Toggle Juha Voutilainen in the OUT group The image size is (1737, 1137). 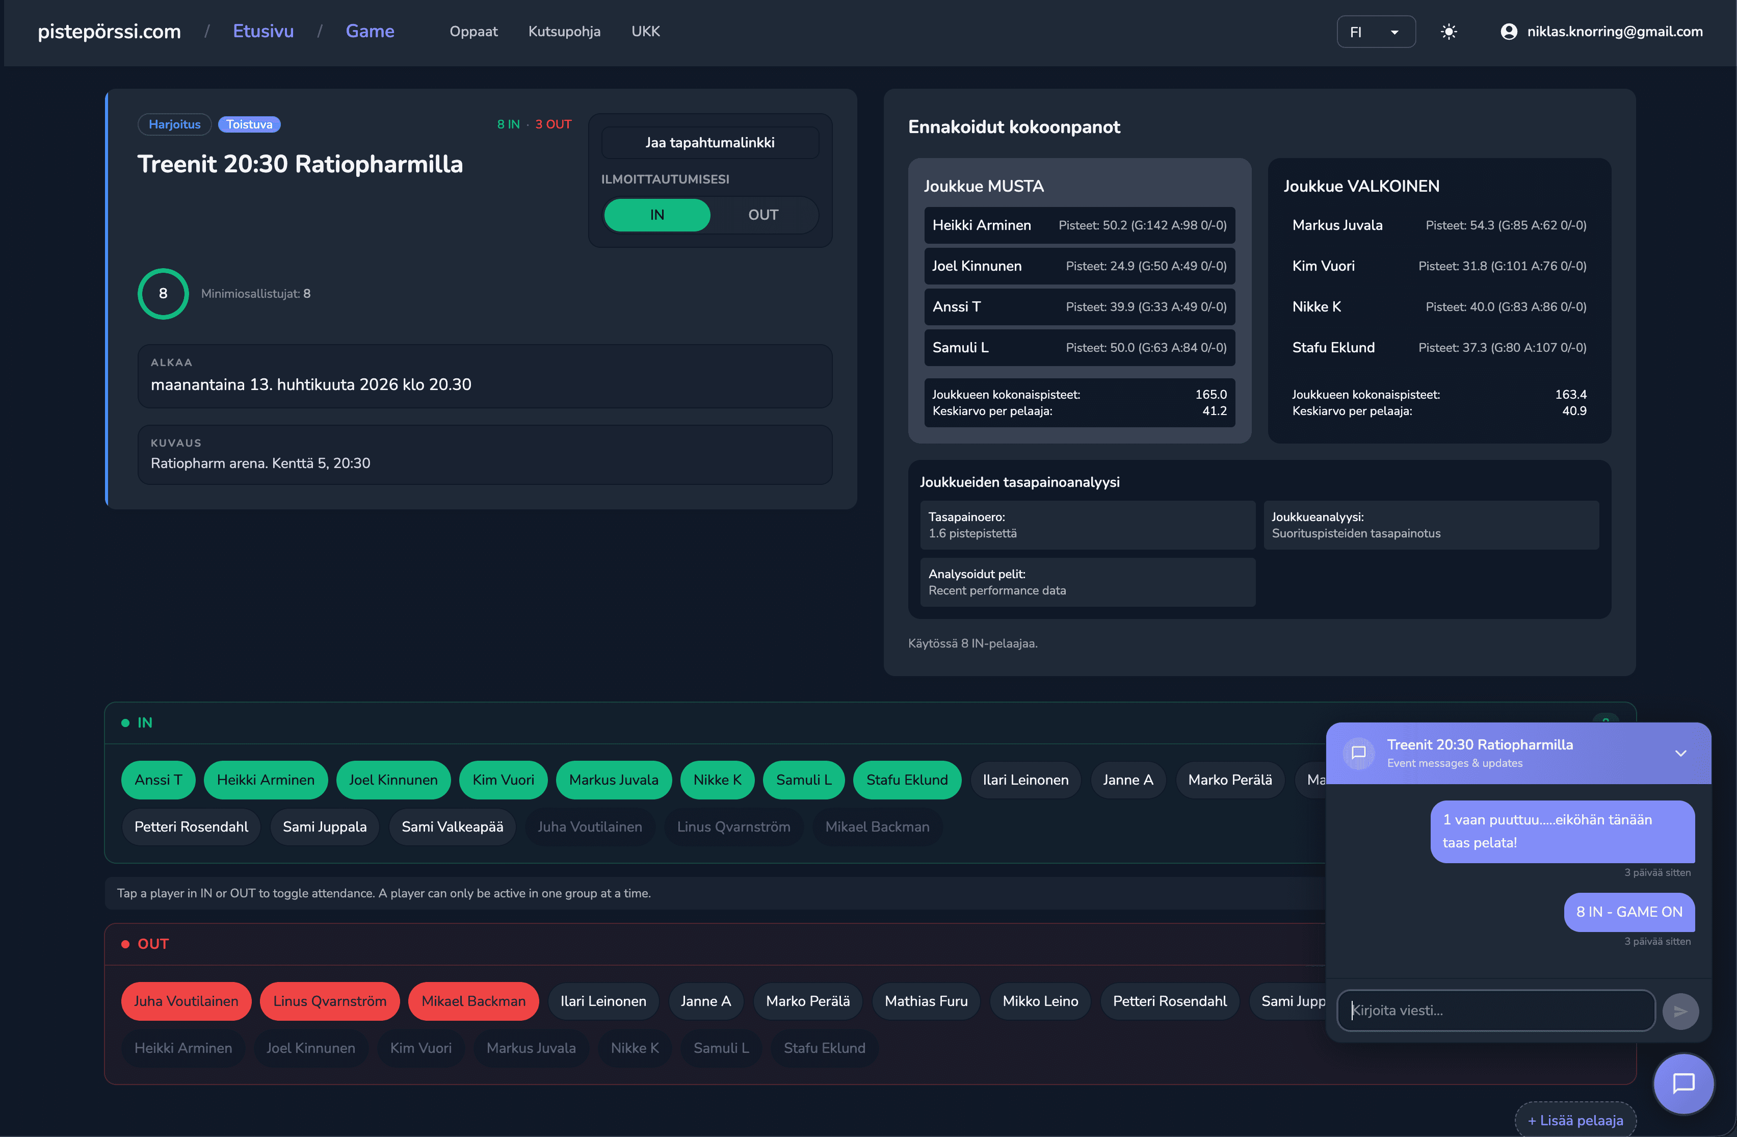coord(186,1001)
